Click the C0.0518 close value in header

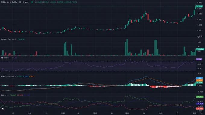[59, 2]
